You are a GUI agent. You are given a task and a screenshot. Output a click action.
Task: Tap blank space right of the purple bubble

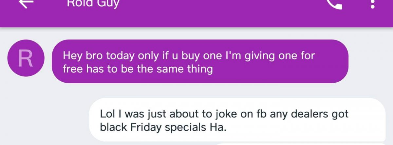click(x=370, y=61)
